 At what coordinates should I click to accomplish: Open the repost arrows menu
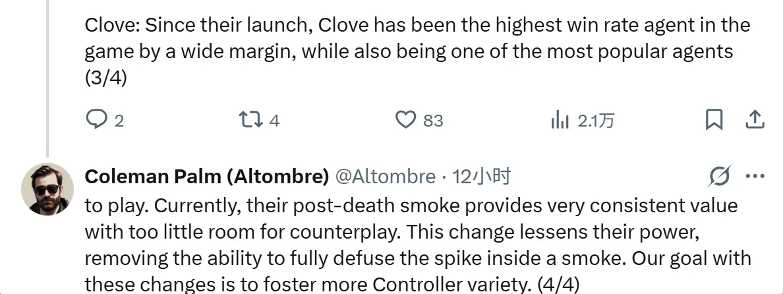coord(250,119)
